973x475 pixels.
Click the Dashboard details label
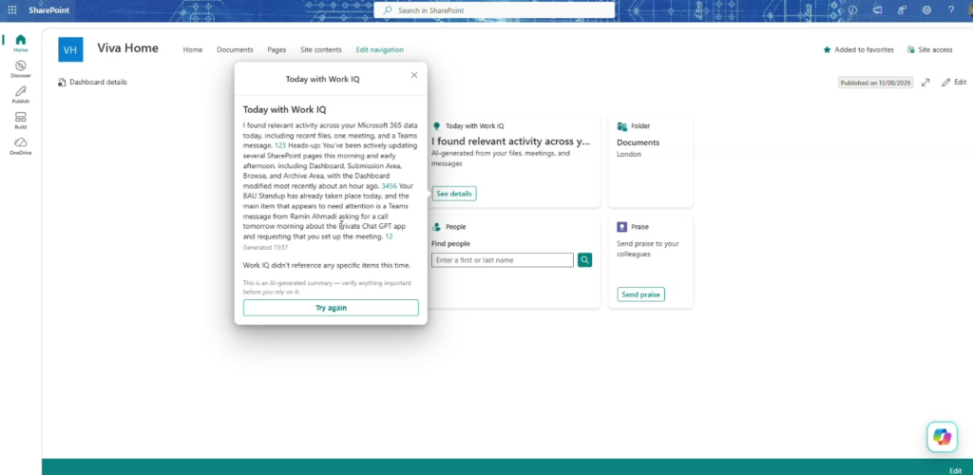(98, 82)
